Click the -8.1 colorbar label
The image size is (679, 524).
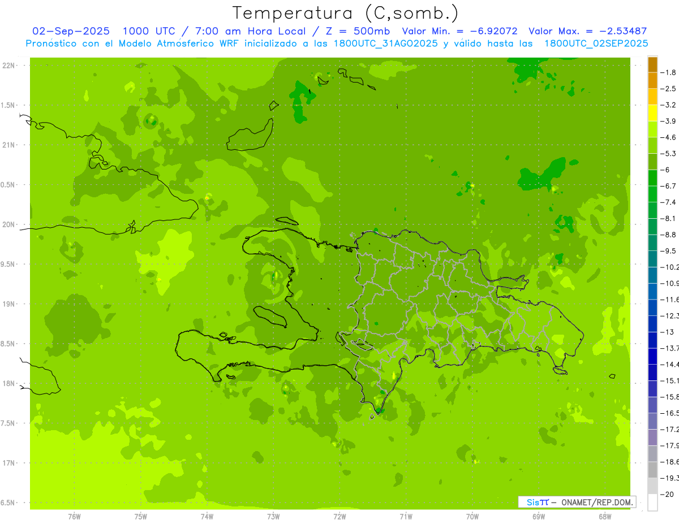(x=668, y=218)
